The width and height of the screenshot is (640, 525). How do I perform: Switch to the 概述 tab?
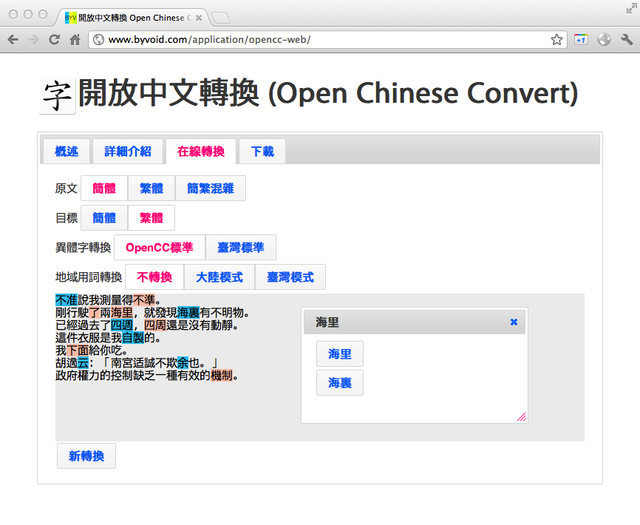click(x=67, y=152)
